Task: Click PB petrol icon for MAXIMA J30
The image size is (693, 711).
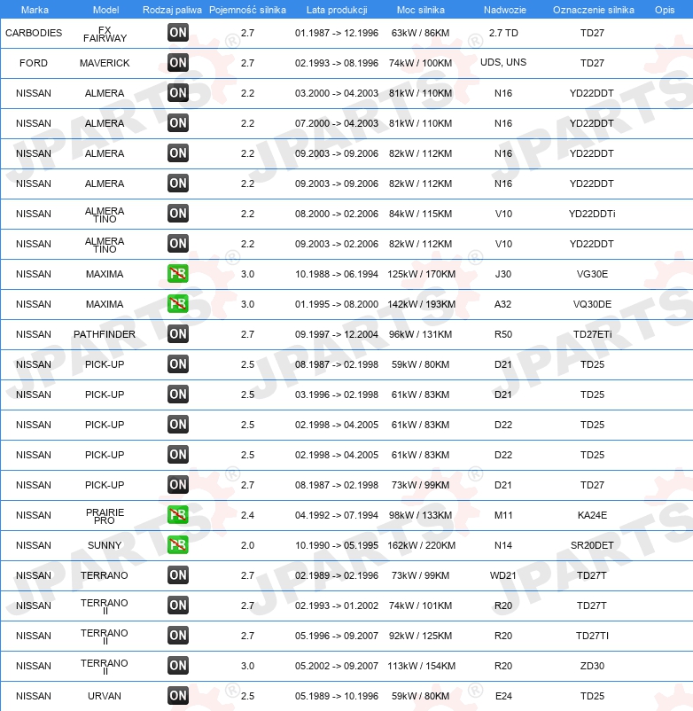Action: point(177,274)
